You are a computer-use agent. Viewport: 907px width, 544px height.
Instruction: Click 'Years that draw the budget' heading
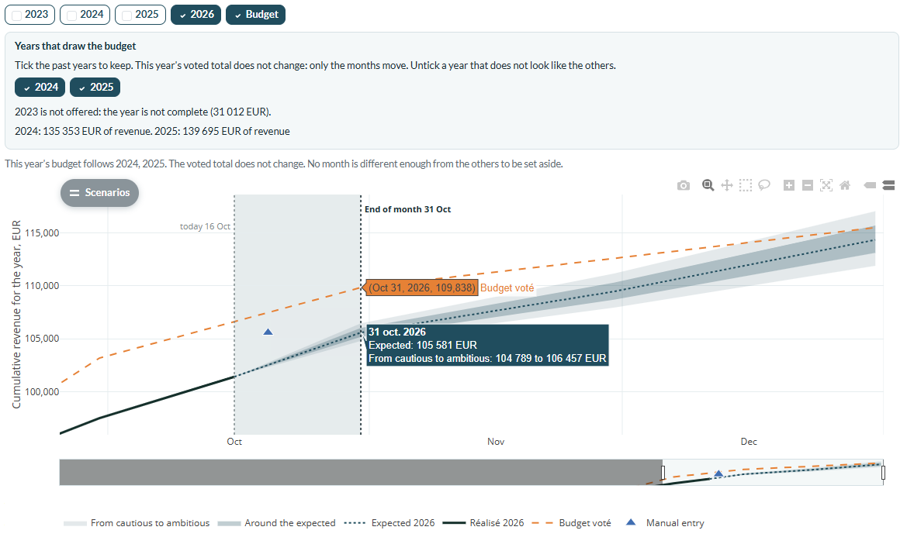pos(75,46)
